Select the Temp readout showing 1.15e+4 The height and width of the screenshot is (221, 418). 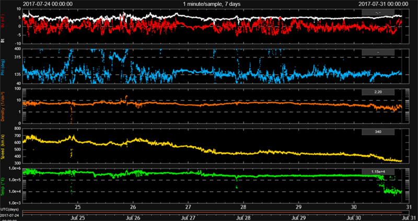[379, 171]
